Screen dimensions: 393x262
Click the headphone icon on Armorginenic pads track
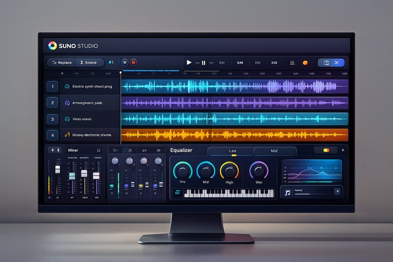67,103
